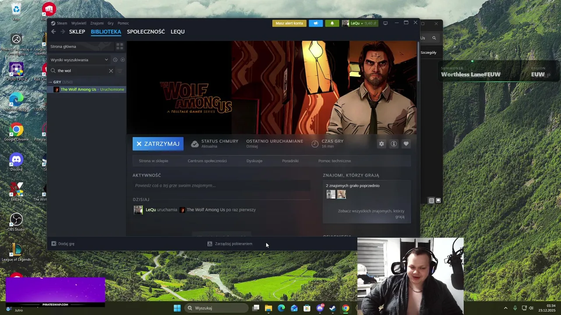Switch to the BIBLIOTEKA tab
Screen dimensions: 561x315
(106, 31)
